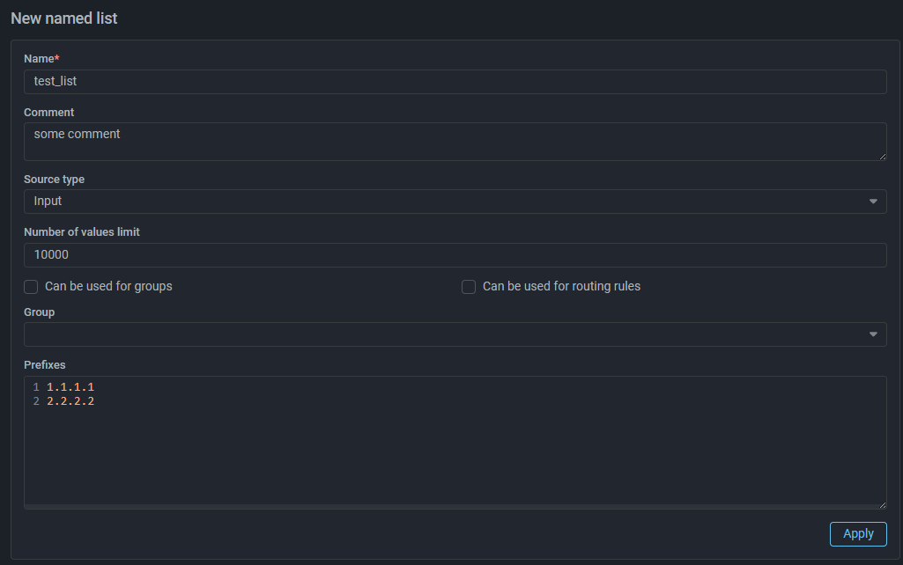Viewport: 903px width, 565px height.
Task: Click into the Comment text area
Action: tap(455, 142)
